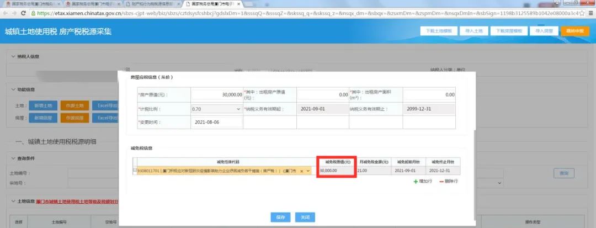
Task: Collapse the 土地信息 section
Action: click(x=13, y=201)
